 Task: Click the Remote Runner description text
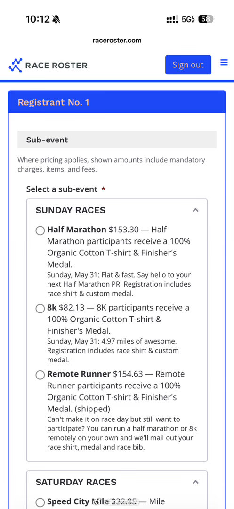[122, 433]
